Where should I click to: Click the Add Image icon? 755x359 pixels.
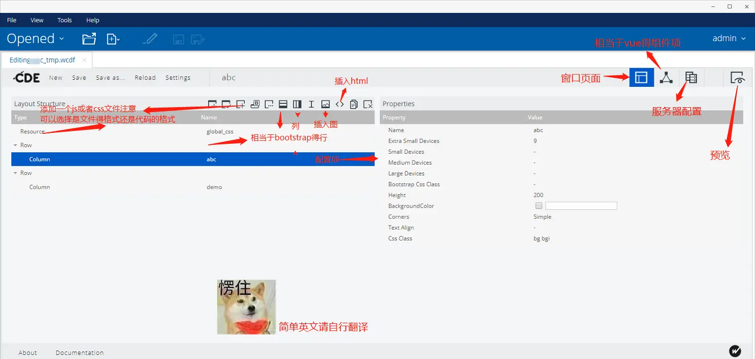pyautogui.click(x=325, y=104)
